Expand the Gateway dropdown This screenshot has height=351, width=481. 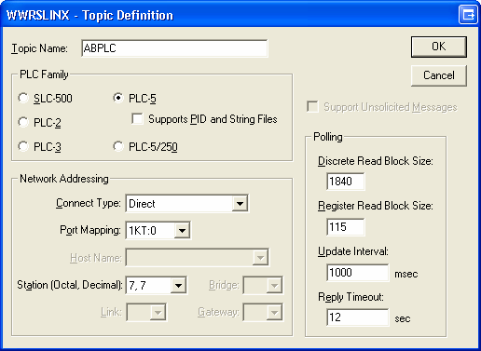coord(274,312)
